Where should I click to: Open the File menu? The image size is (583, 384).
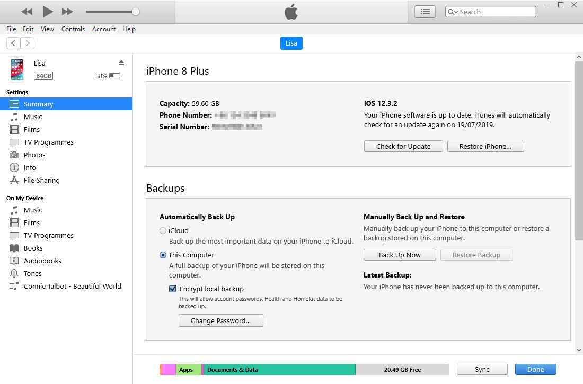coord(11,29)
